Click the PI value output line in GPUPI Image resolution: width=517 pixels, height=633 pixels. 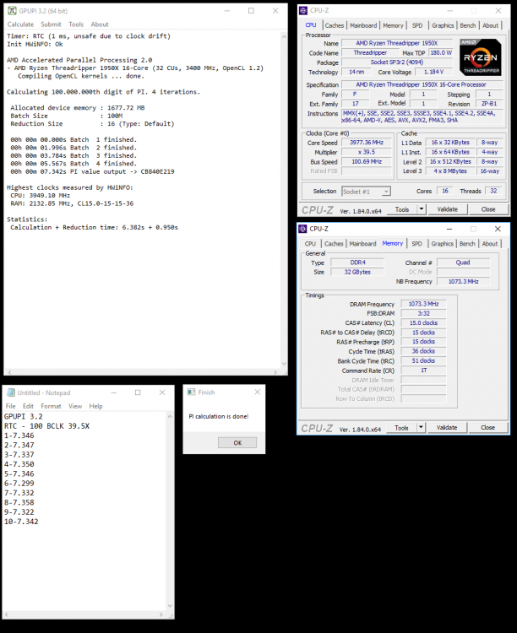point(93,171)
